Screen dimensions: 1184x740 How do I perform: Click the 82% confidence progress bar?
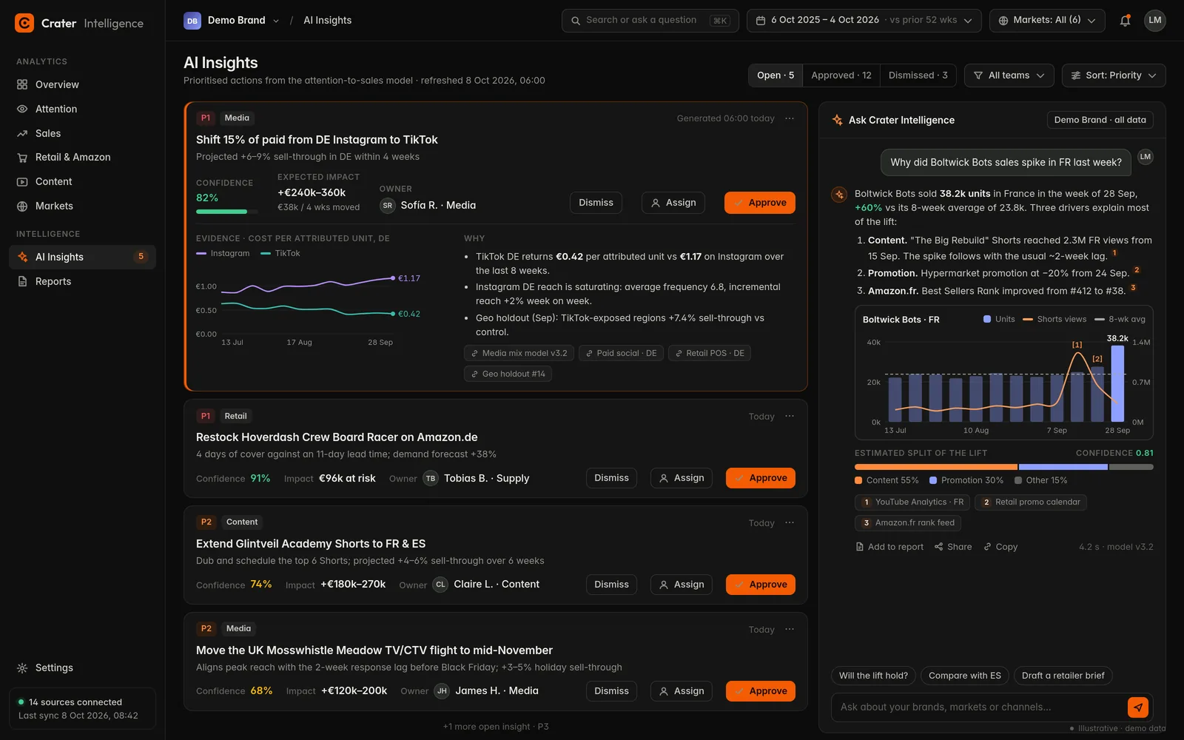[x=226, y=212]
